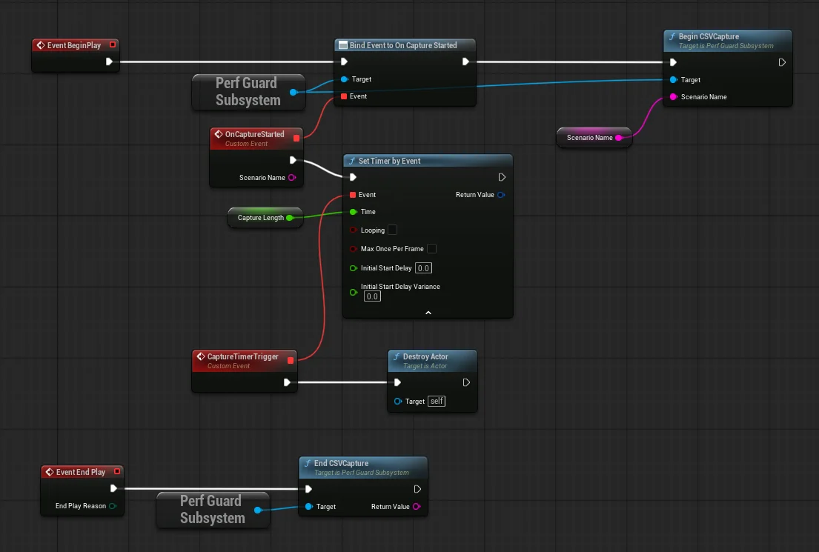The image size is (819, 552).
Task: Click the red Event pin on Bind Event node
Action: (344, 96)
